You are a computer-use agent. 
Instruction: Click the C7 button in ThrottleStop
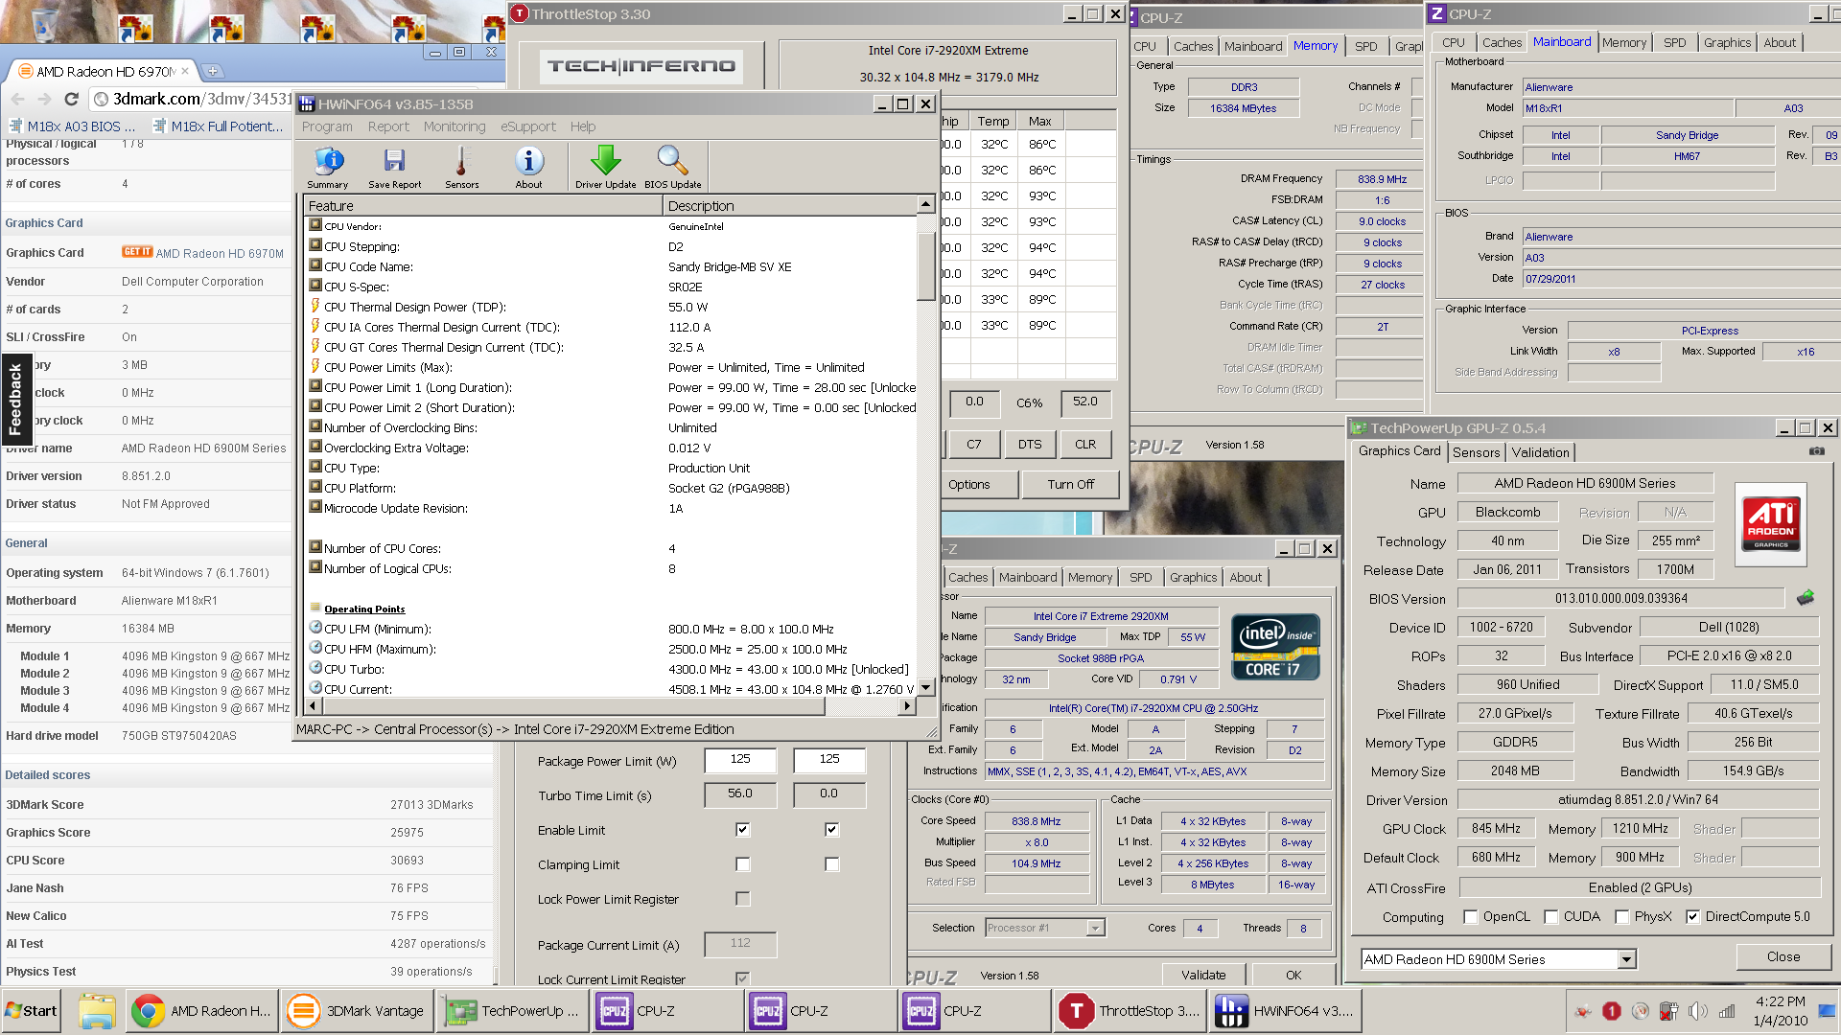pos(974,445)
